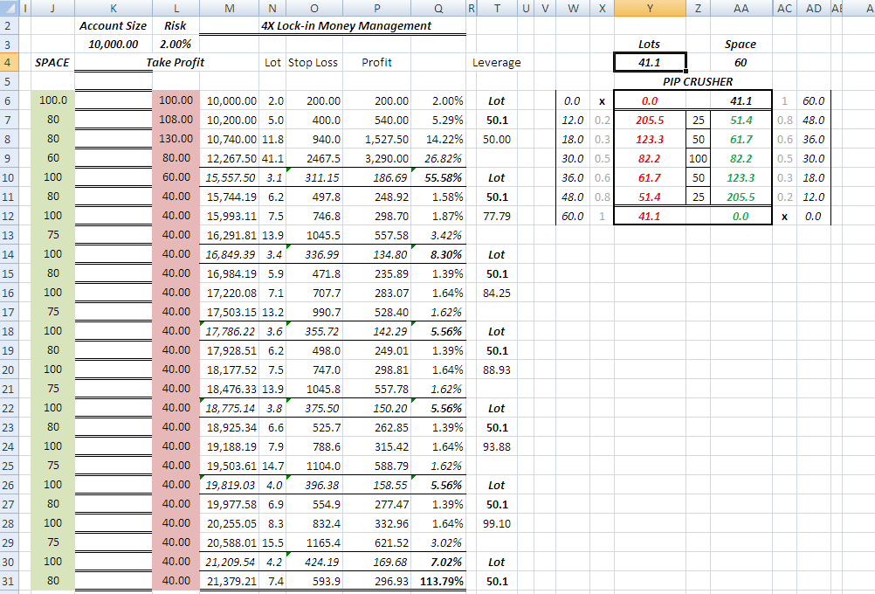Click the 2.00% cell under Risk
This screenshot has width=875, height=594.
coord(176,44)
